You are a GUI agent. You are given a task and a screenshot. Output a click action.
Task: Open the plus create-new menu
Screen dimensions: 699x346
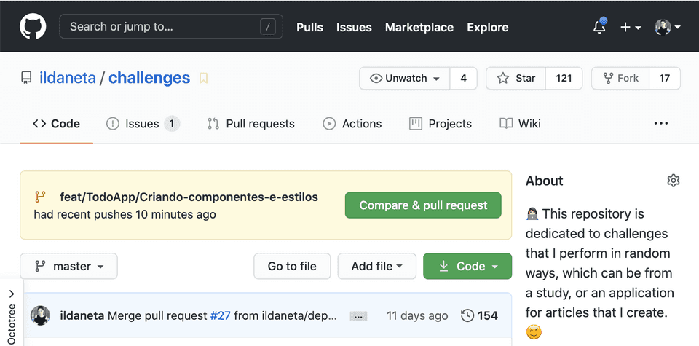(630, 27)
